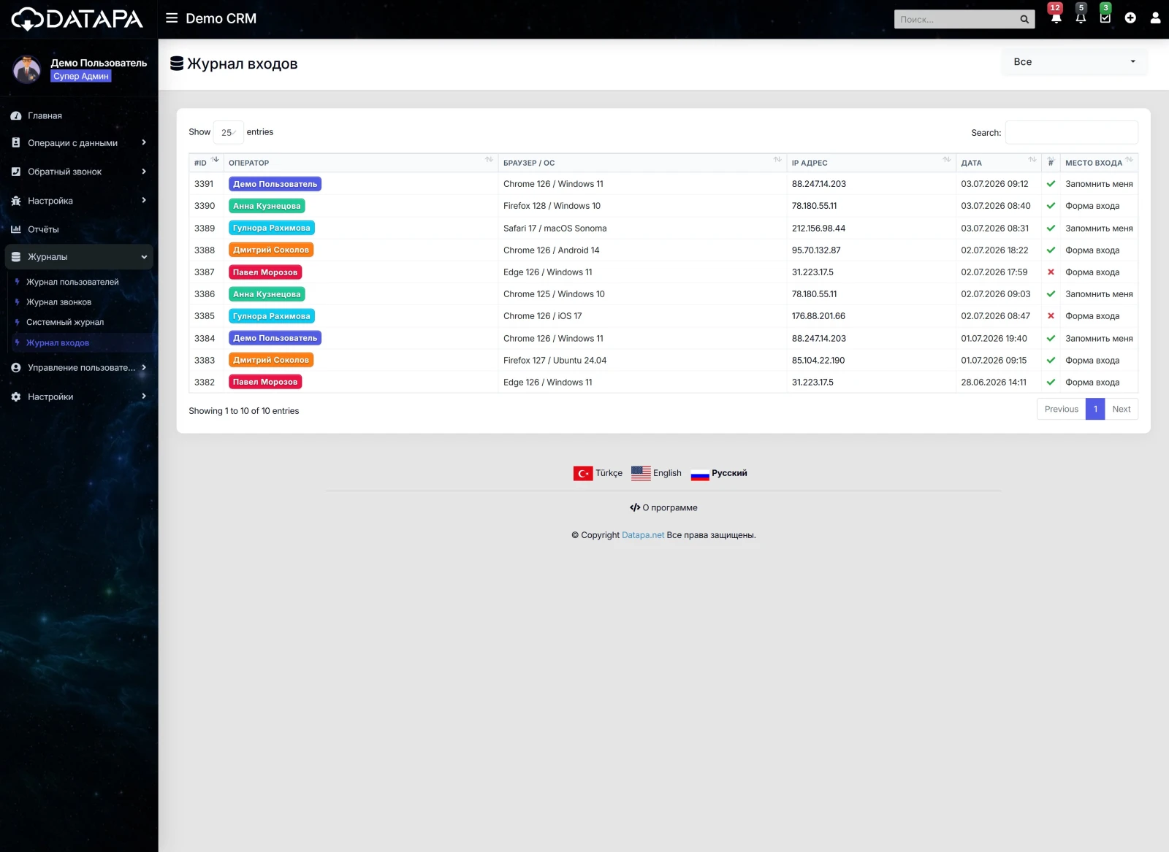The image size is (1169, 852).
Task: Click Анна Кузнецова badge in row 3390
Action: pos(267,206)
